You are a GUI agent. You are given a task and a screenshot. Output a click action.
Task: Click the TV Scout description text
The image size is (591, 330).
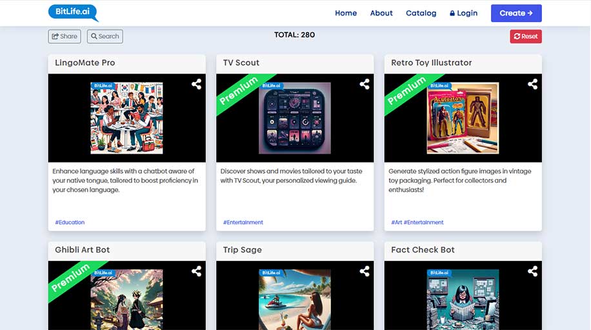[291, 176]
